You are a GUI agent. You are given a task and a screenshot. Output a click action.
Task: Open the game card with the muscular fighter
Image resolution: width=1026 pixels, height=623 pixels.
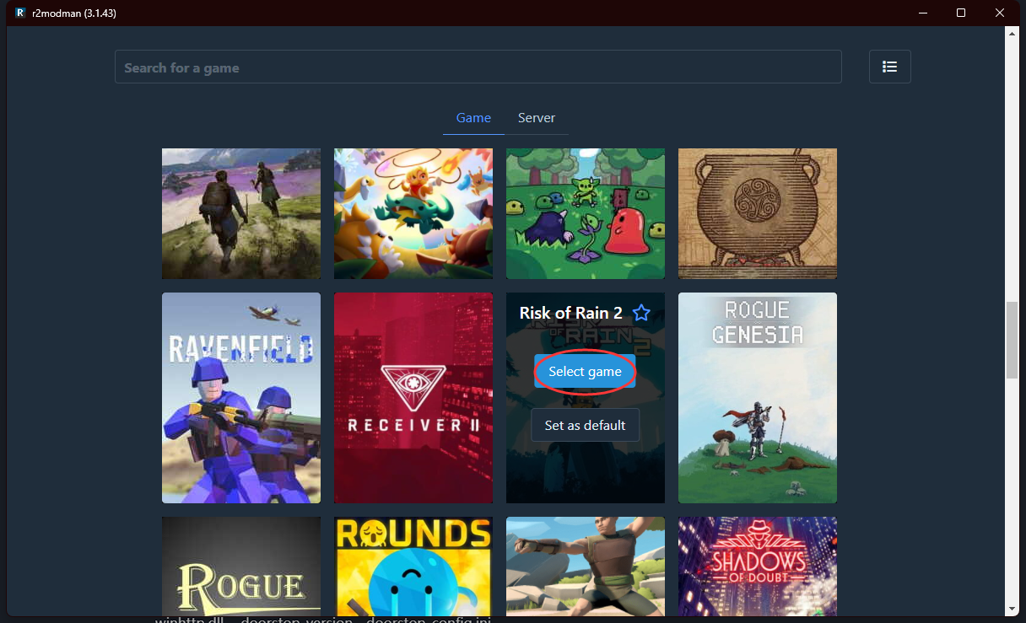(x=586, y=566)
